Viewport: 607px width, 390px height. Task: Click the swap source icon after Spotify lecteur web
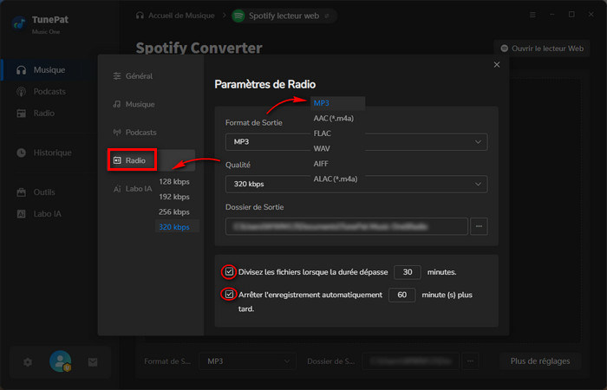(327, 16)
